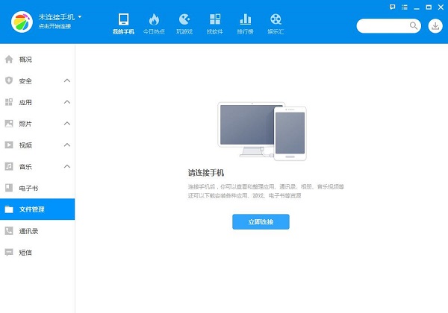448x313 pixels.
Task: Click the 点击开始连接 link text
Action: click(x=55, y=26)
